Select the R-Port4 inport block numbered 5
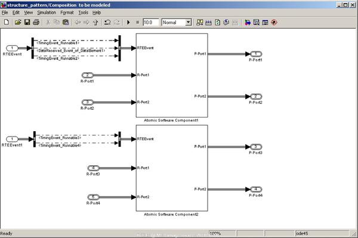 click(94, 197)
